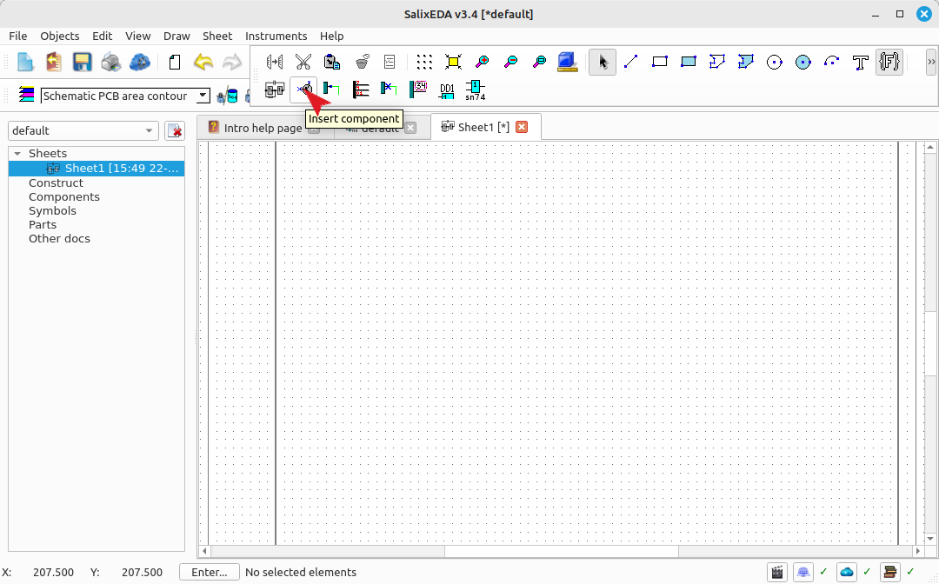Toggle the dotted grid display icon
The image size is (939, 584).
point(424,62)
